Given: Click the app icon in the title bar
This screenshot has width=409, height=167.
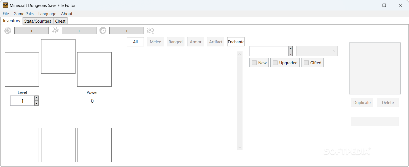Looking at the screenshot, I should 6,5.
